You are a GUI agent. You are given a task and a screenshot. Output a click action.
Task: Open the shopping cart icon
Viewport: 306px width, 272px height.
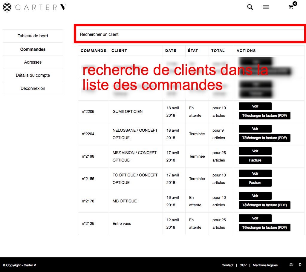pos(291,7)
